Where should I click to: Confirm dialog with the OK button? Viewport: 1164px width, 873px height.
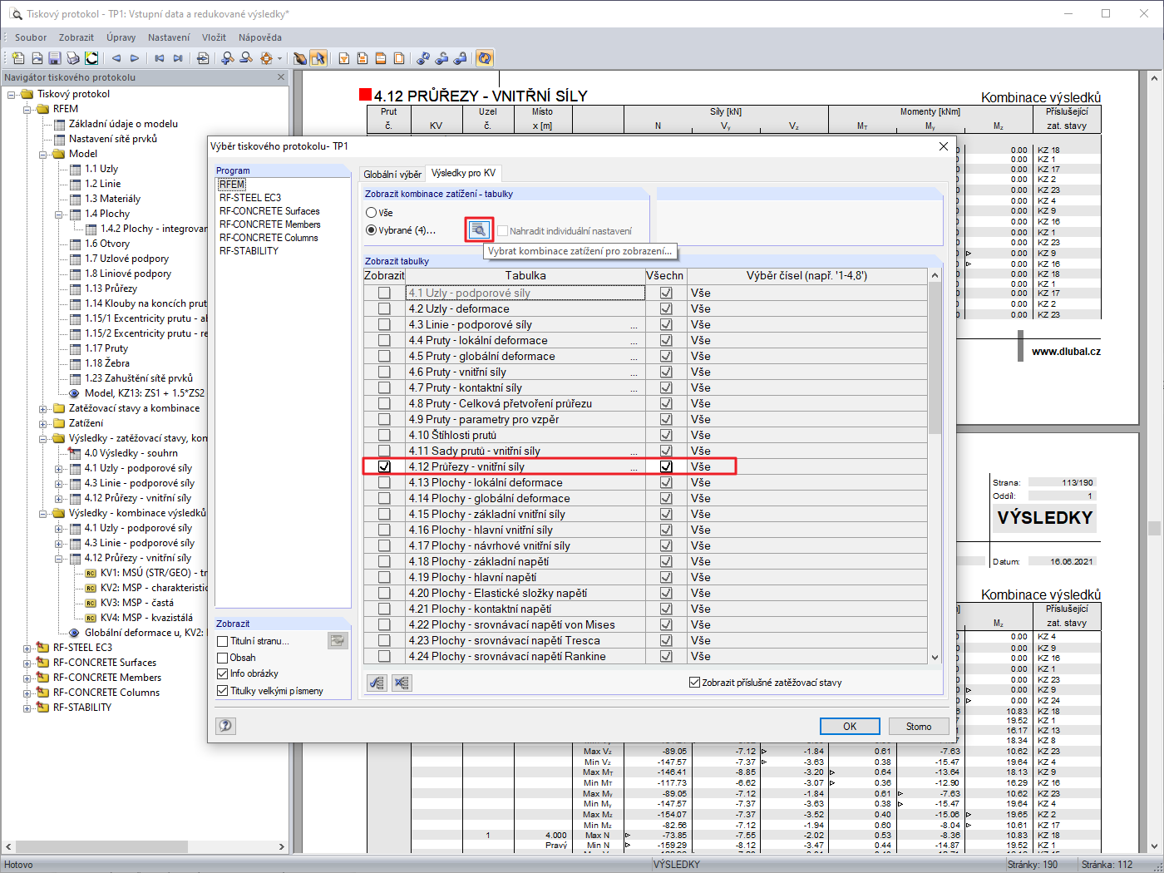(x=850, y=726)
